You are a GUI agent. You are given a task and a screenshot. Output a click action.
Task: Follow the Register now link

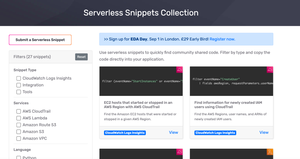[222, 39]
